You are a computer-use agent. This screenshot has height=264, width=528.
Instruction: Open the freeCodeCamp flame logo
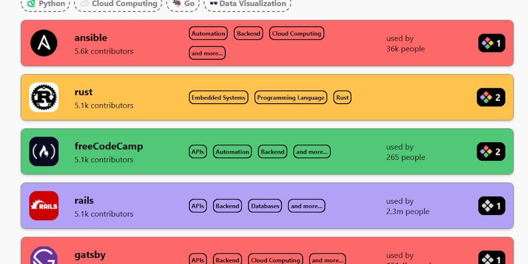tap(44, 152)
